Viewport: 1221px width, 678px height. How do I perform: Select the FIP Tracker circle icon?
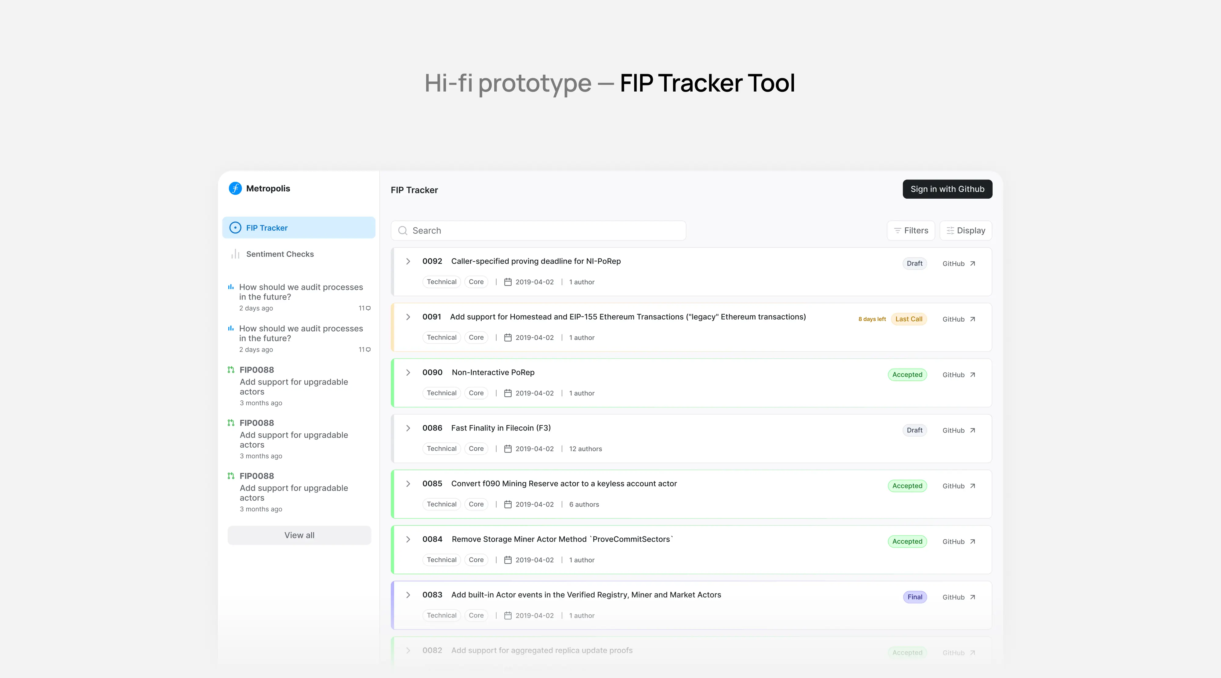(x=236, y=227)
